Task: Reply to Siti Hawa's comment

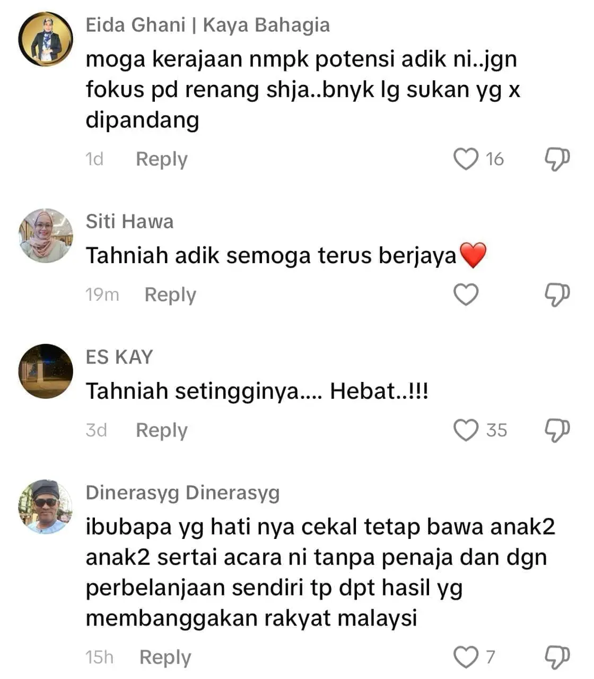Action: (x=170, y=295)
